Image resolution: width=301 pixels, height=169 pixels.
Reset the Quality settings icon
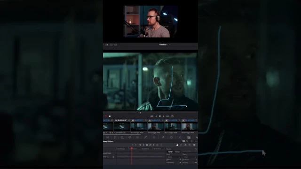(x=196, y=149)
